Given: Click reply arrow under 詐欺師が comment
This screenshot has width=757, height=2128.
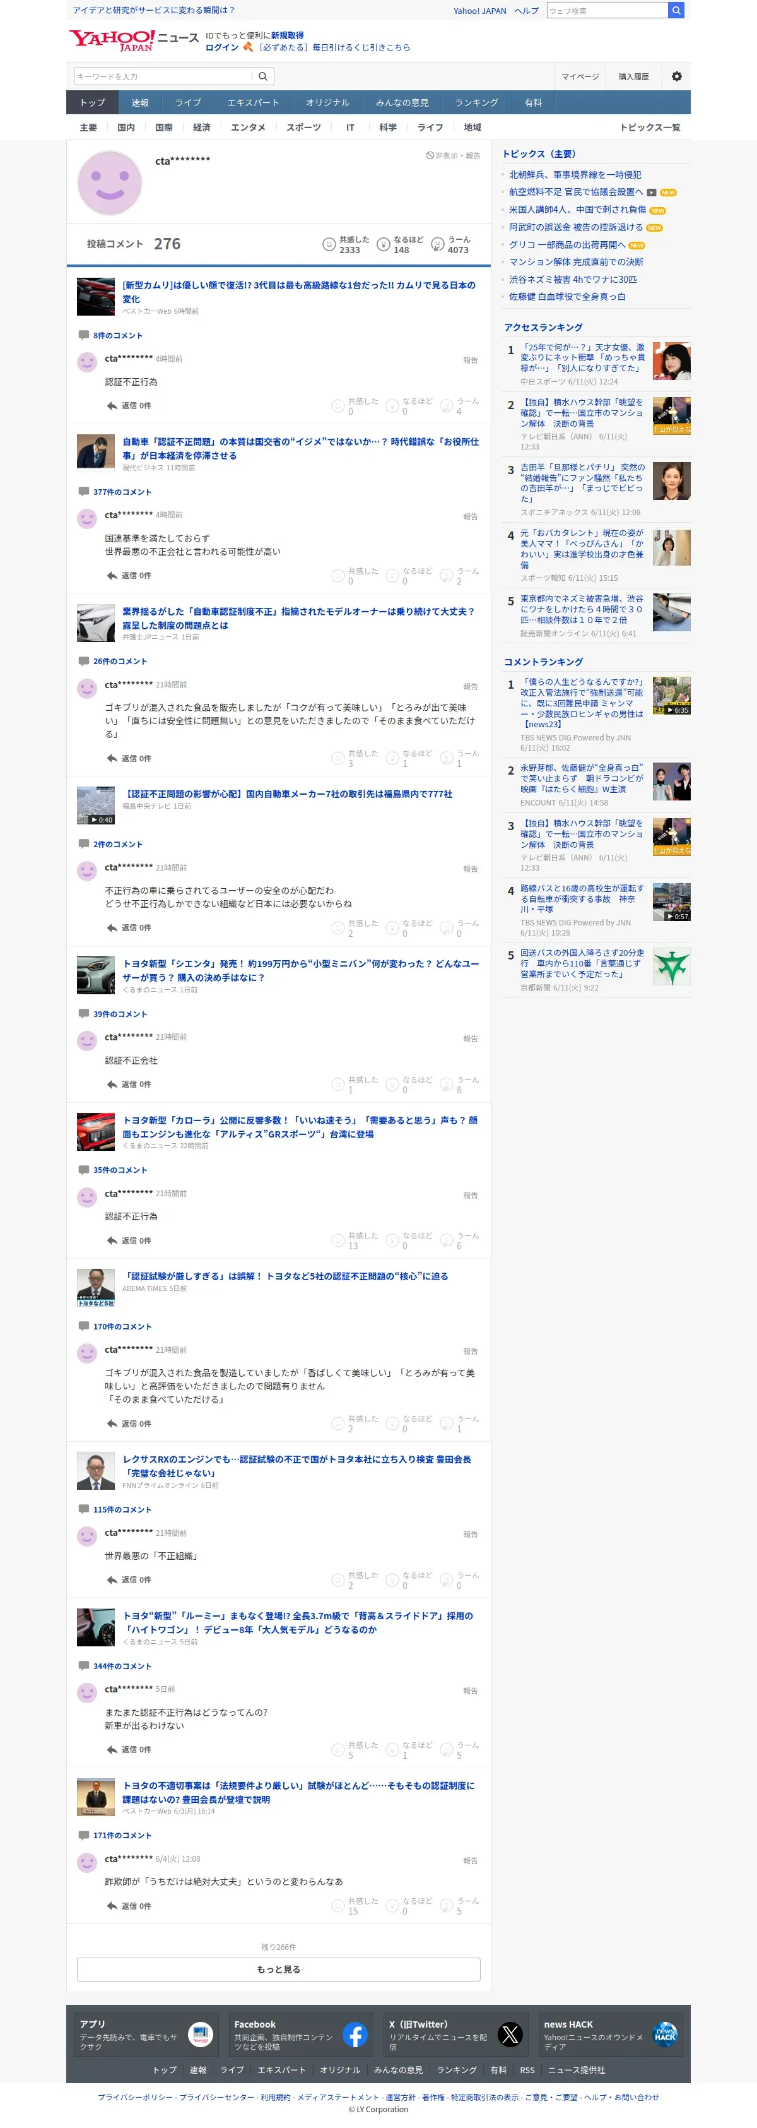Looking at the screenshot, I should pos(112,1906).
